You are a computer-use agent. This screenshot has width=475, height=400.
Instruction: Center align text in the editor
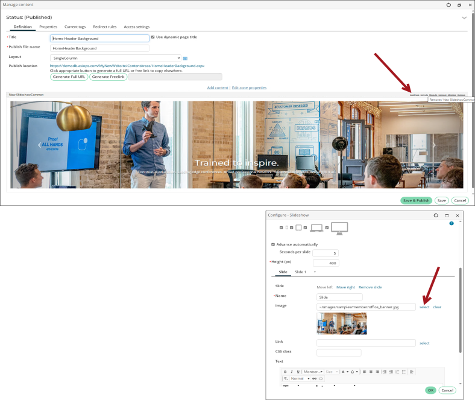[x=371, y=372]
